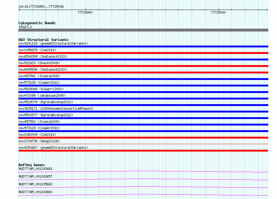Screen dimensions: 277x199
Task: Click the right arrow end of ruler
Action: click(267, 10)
